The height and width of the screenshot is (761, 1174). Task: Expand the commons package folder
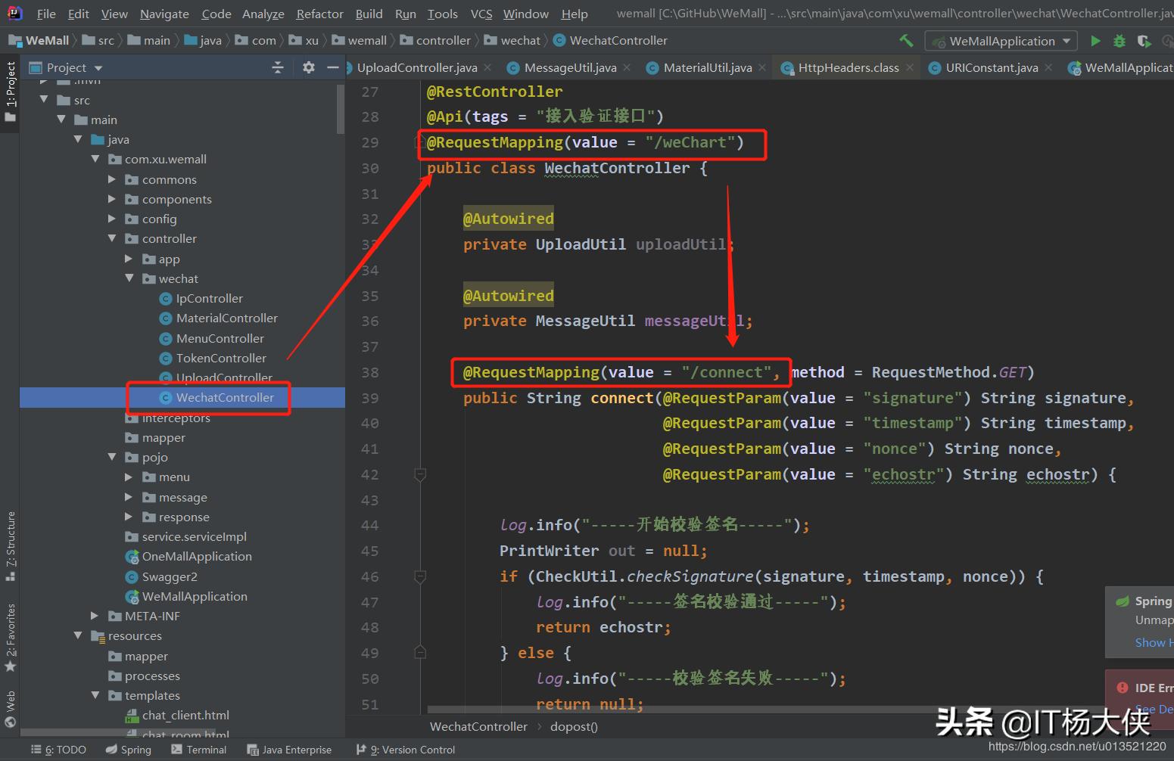[x=112, y=179]
